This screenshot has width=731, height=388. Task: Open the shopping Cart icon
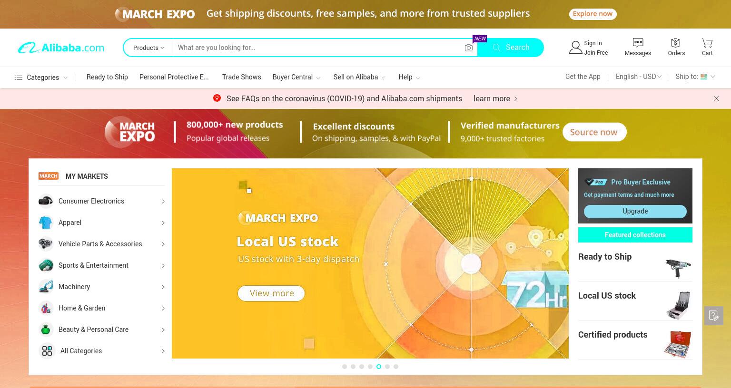click(707, 43)
